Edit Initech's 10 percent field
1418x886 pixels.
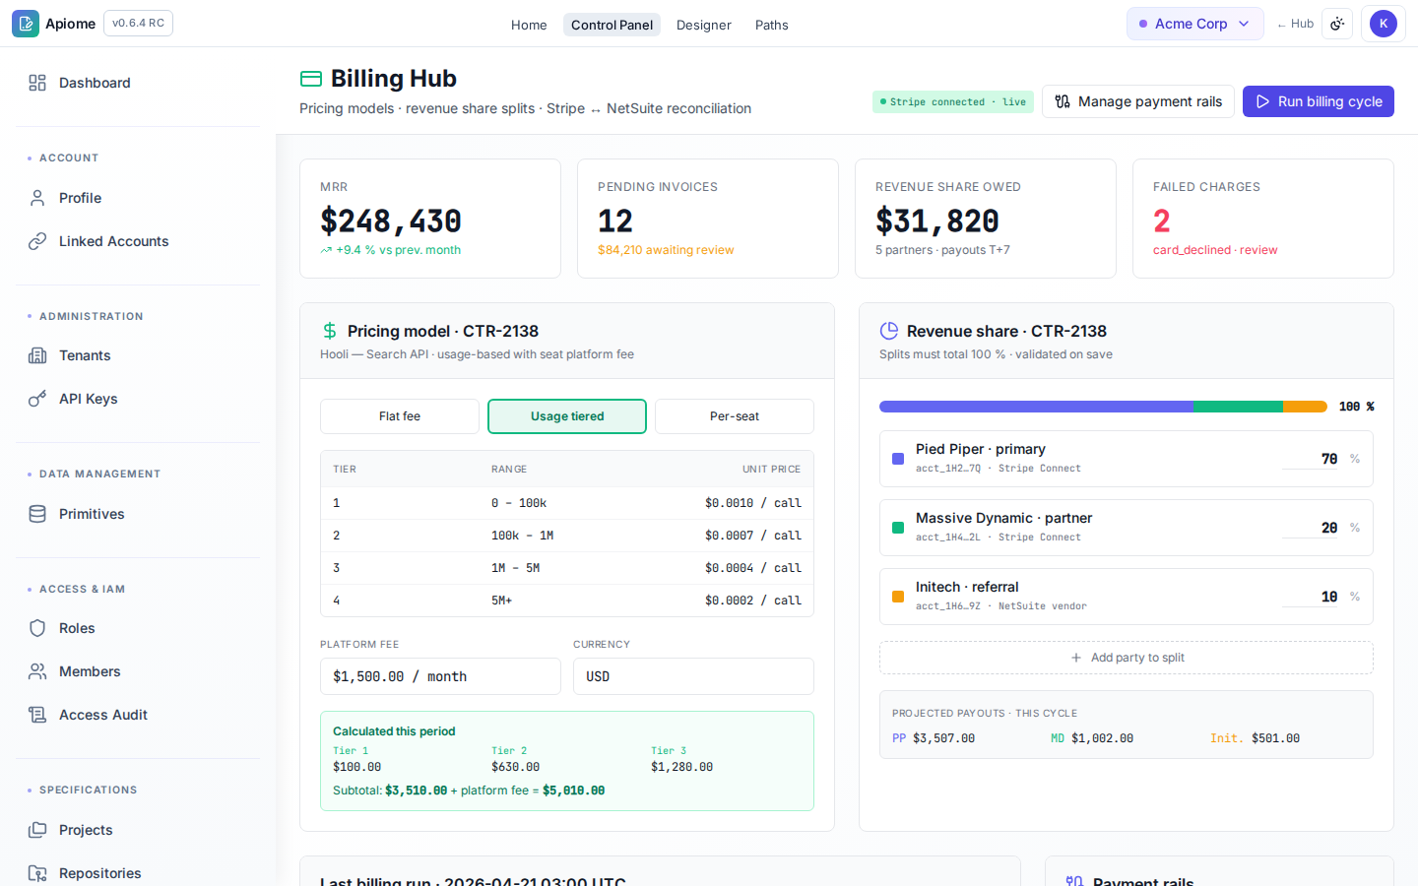click(1310, 597)
